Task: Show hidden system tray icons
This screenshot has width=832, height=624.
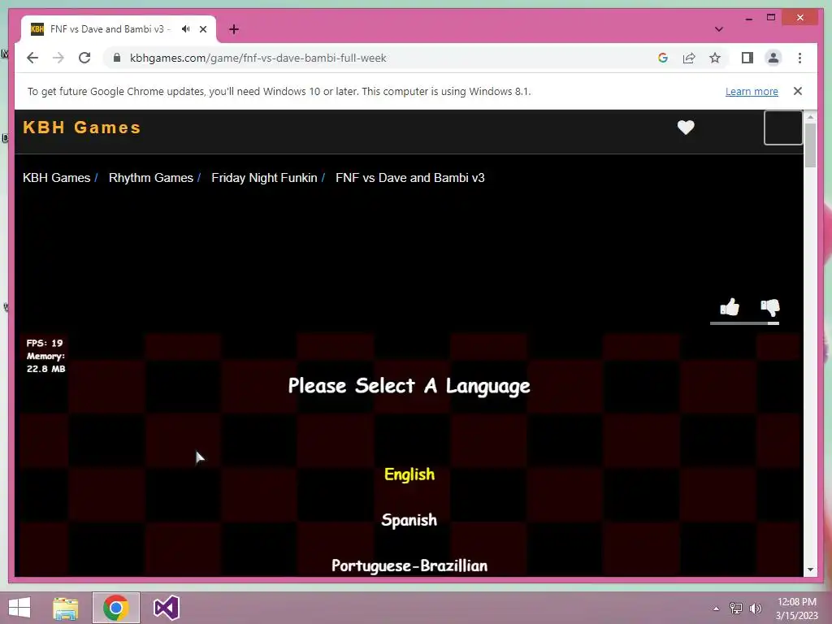Action: pyautogui.click(x=716, y=609)
